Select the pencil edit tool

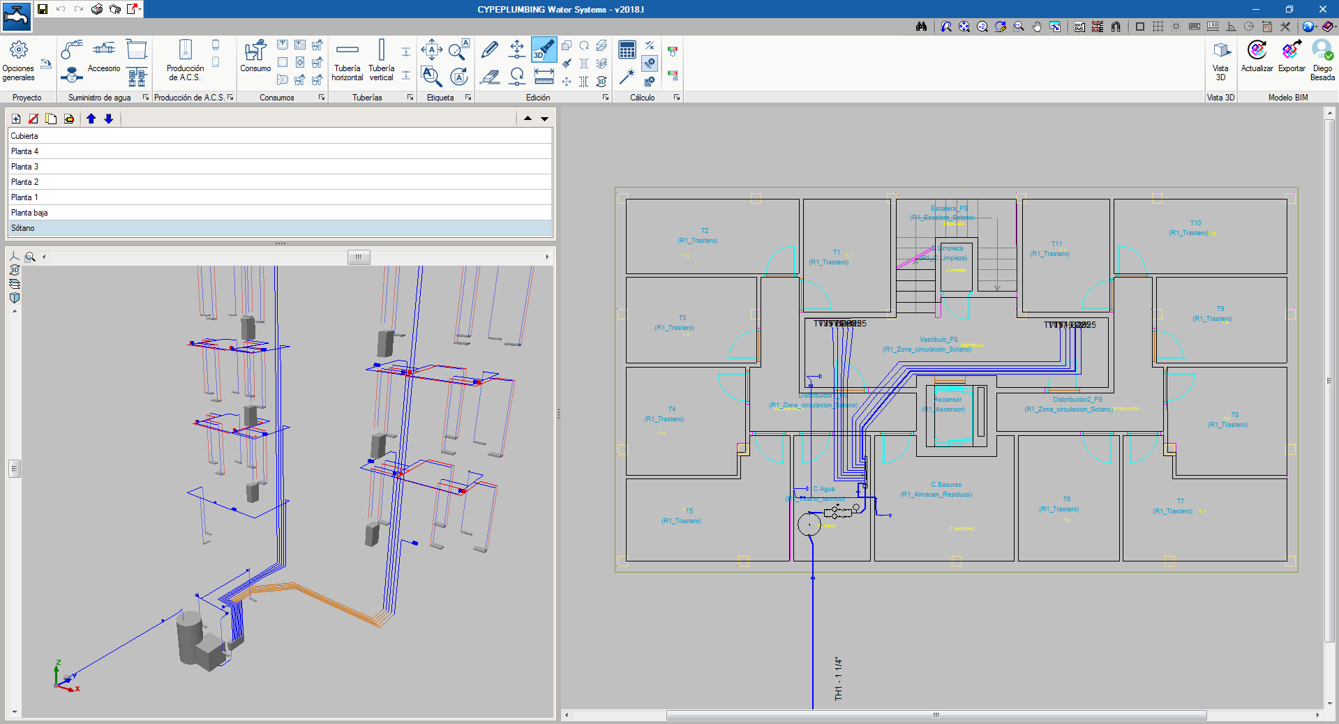coord(490,50)
